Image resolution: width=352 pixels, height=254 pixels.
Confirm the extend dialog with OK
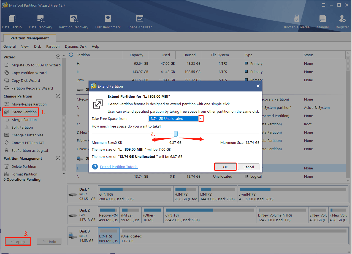coord(226,167)
